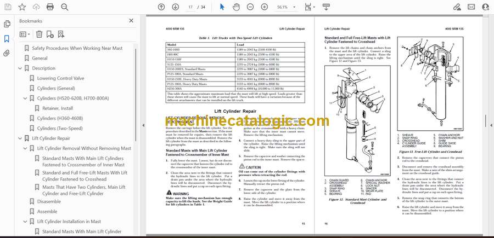Click the read mode keyboard icon
The width and height of the screenshot is (494, 238).
[x=326, y=7]
